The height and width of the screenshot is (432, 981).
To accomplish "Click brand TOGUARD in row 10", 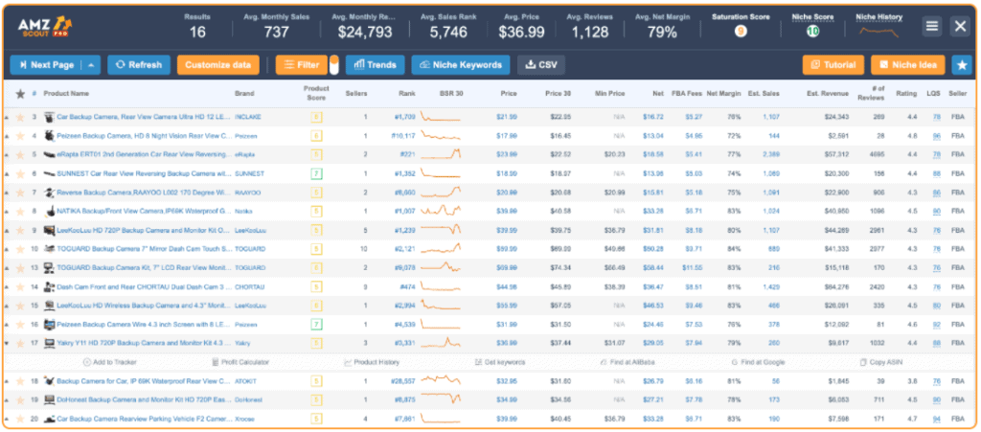I will click(x=250, y=249).
